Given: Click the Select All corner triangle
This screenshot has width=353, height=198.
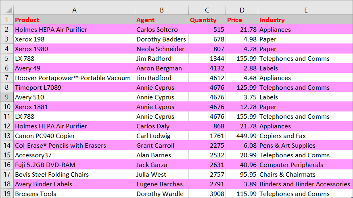Looking at the screenshot, I should pyautogui.click(x=8, y=10).
